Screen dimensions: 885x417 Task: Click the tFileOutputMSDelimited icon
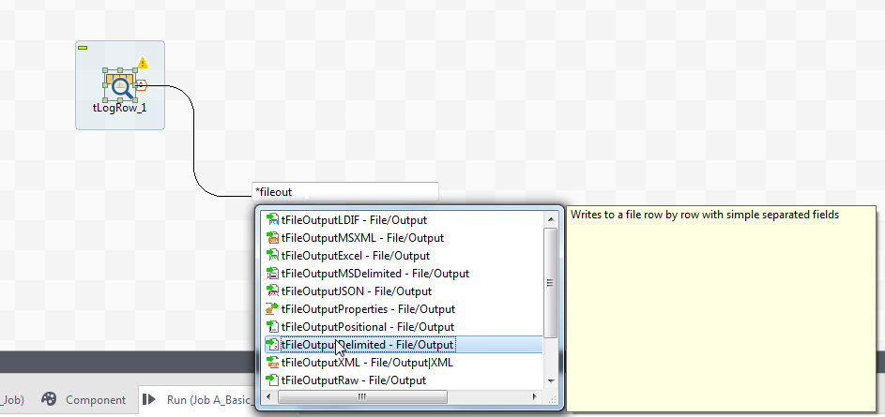pos(273,274)
